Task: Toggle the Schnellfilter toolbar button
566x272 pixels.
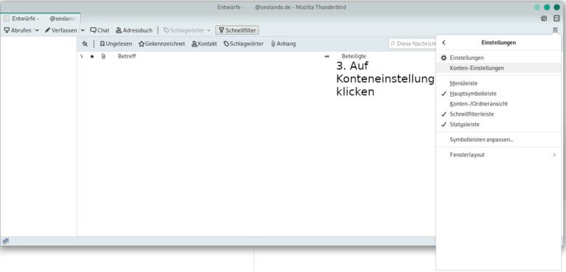Action: 237,30
